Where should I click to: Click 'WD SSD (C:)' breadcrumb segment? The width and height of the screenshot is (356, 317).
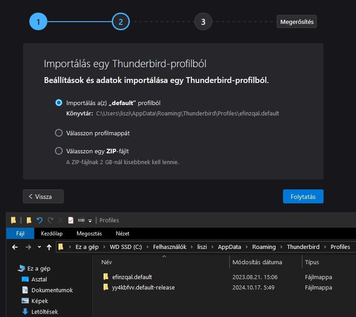126,247
